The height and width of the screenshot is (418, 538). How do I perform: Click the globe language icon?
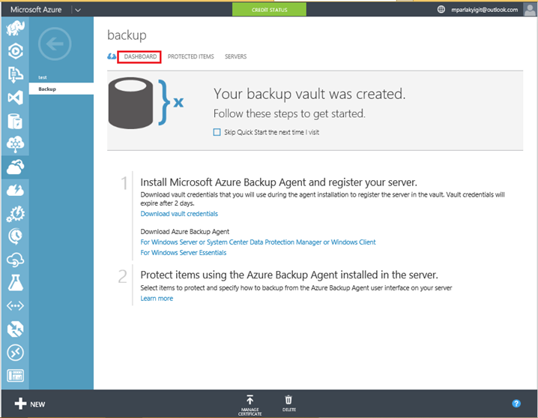[441, 9]
